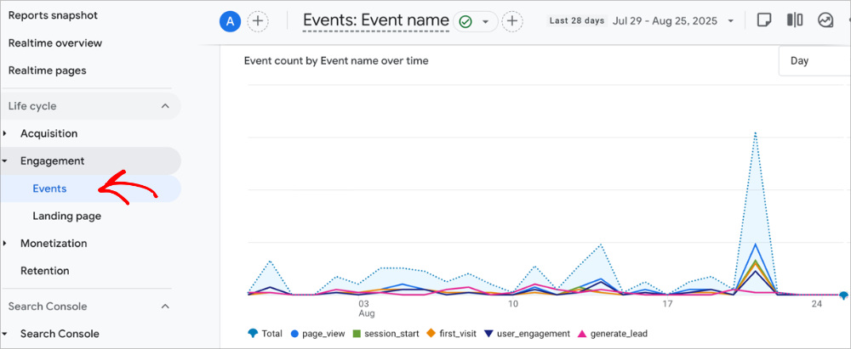
Task: Open Realtime overview
Action: point(54,42)
